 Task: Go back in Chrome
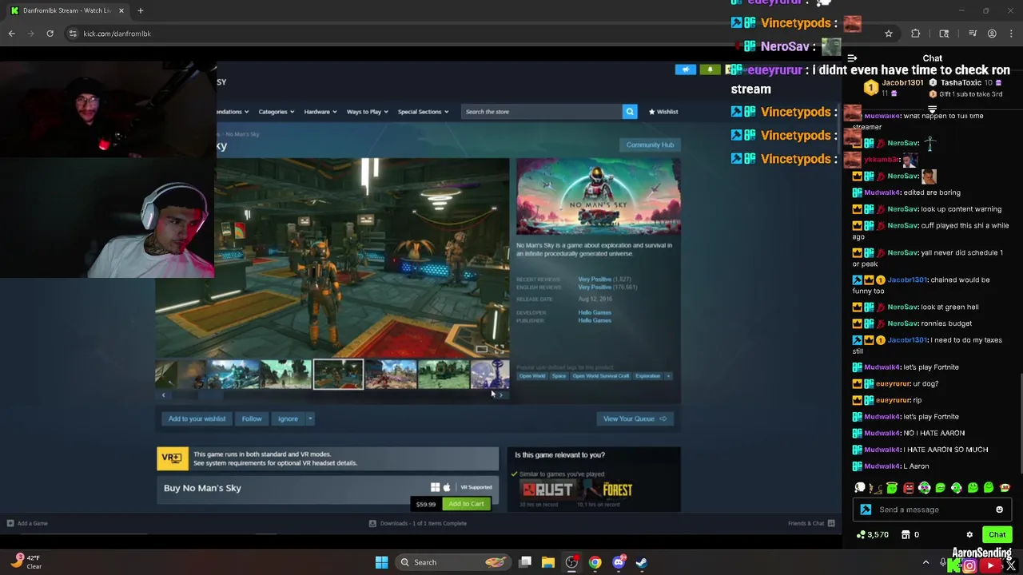[11, 34]
